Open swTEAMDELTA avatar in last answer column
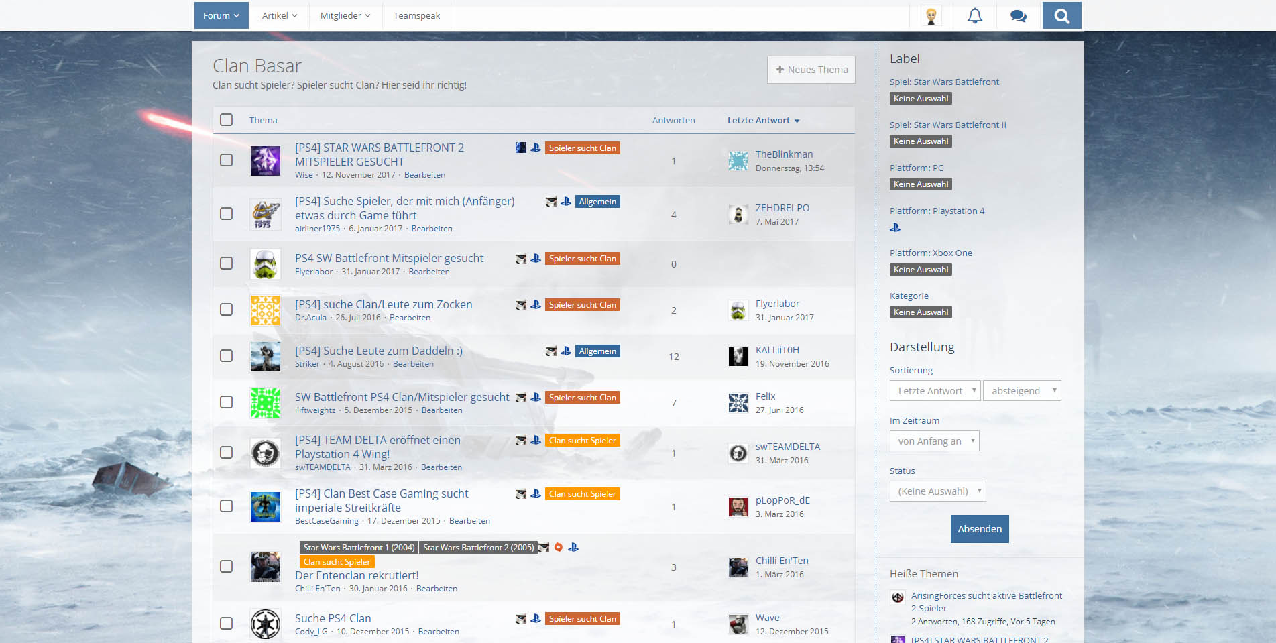 pos(738,453)
